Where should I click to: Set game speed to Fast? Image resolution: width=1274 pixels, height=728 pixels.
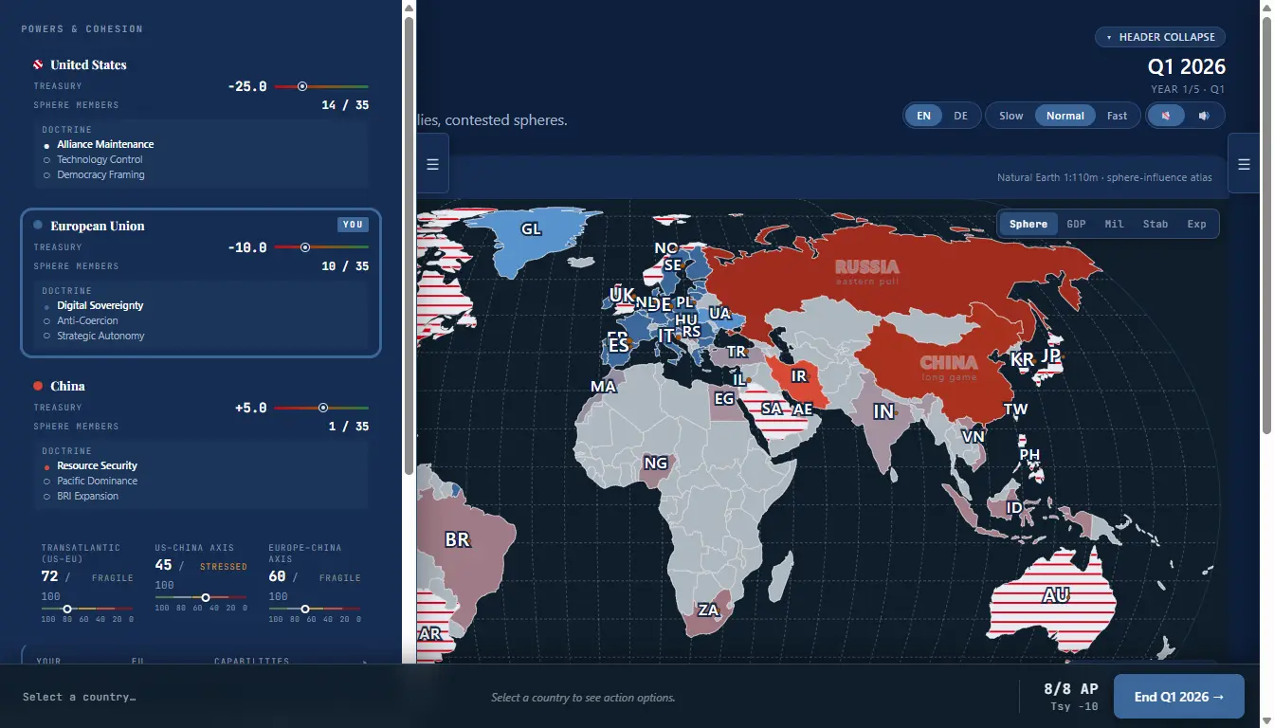[x=1117, y=116]
